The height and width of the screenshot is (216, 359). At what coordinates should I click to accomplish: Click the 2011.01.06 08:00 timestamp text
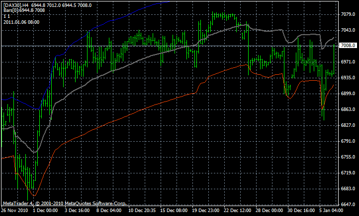click(21, 22)
